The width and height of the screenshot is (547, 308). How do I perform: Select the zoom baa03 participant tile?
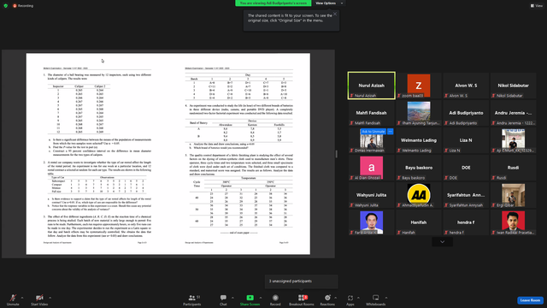coord(419,86)
